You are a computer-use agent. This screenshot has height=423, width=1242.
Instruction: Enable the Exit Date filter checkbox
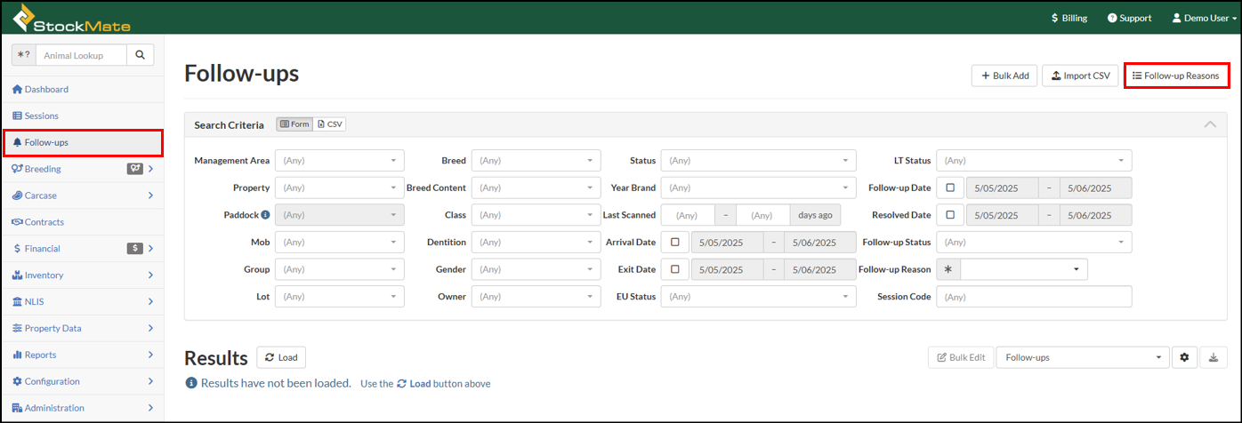click(x=675, y=269)
